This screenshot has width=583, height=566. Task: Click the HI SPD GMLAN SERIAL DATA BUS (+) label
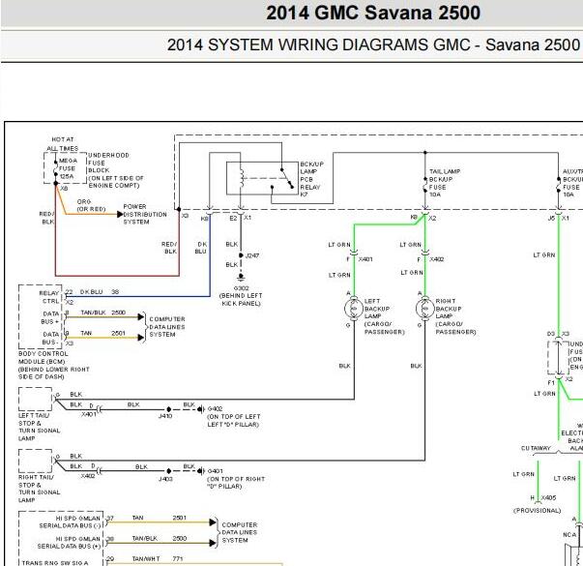tap(70, 543)
